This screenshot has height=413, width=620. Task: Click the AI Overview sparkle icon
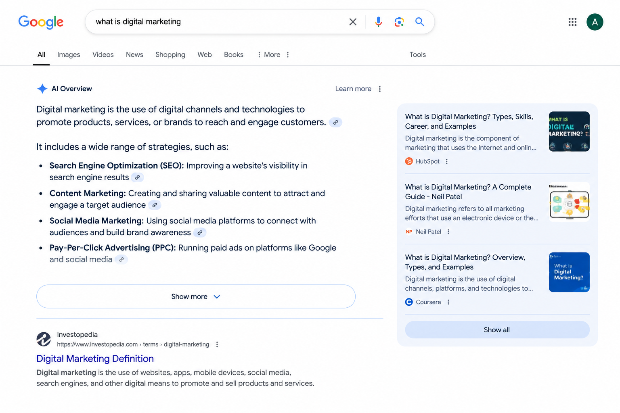tap(42, 89)
